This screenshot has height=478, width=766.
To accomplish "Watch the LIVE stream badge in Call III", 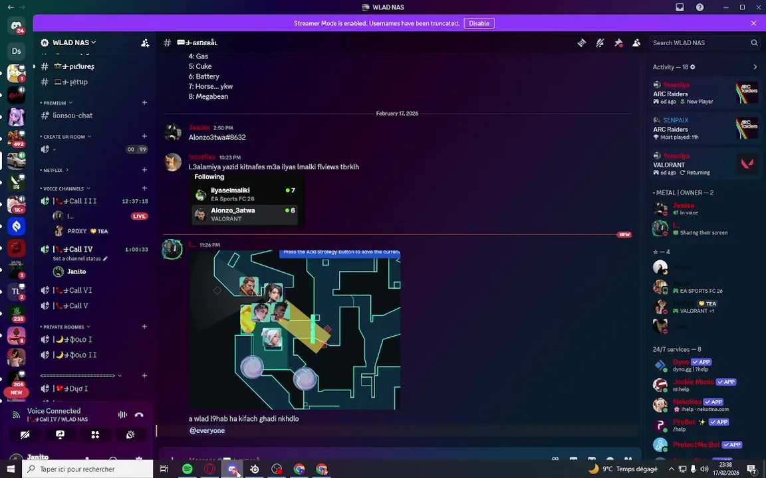I will point(139,216).
